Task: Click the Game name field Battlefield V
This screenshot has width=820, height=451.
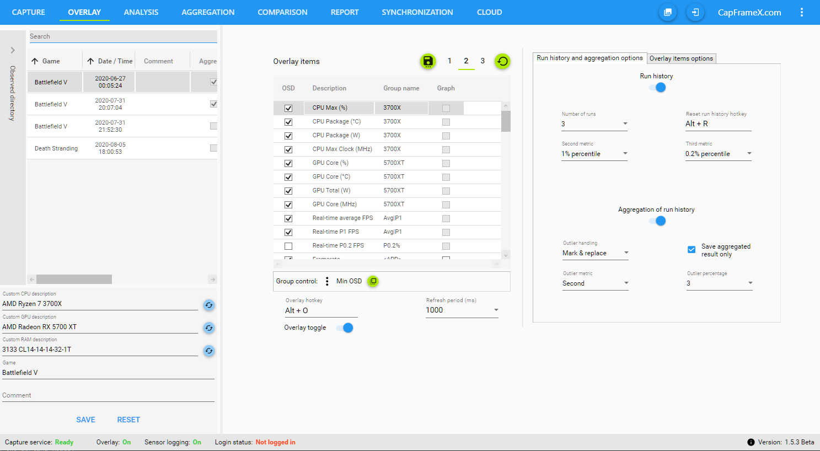Action: click(108, 373)
